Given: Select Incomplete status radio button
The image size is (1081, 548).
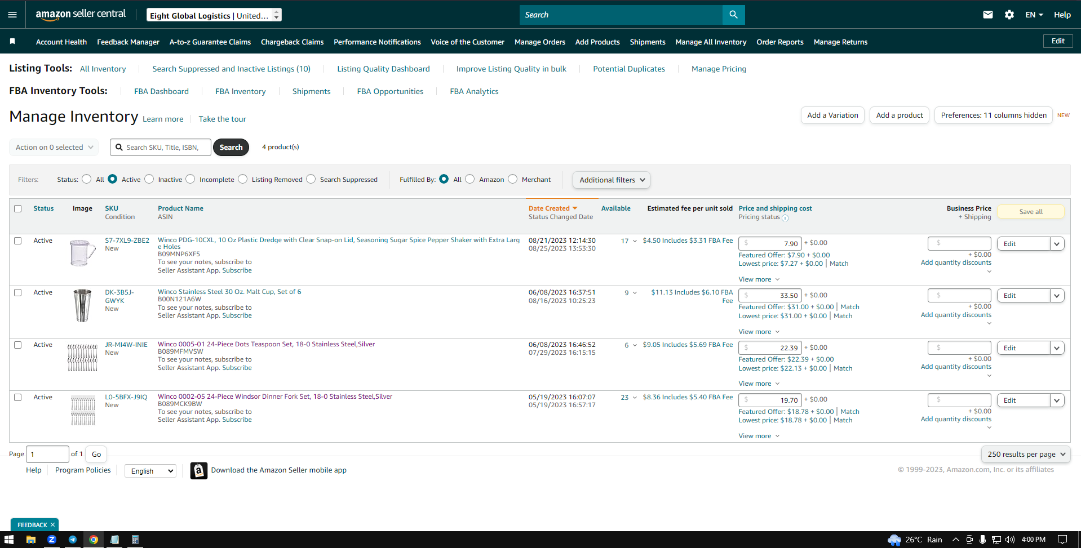Looking at the screenshot, I should pos(190,179).
